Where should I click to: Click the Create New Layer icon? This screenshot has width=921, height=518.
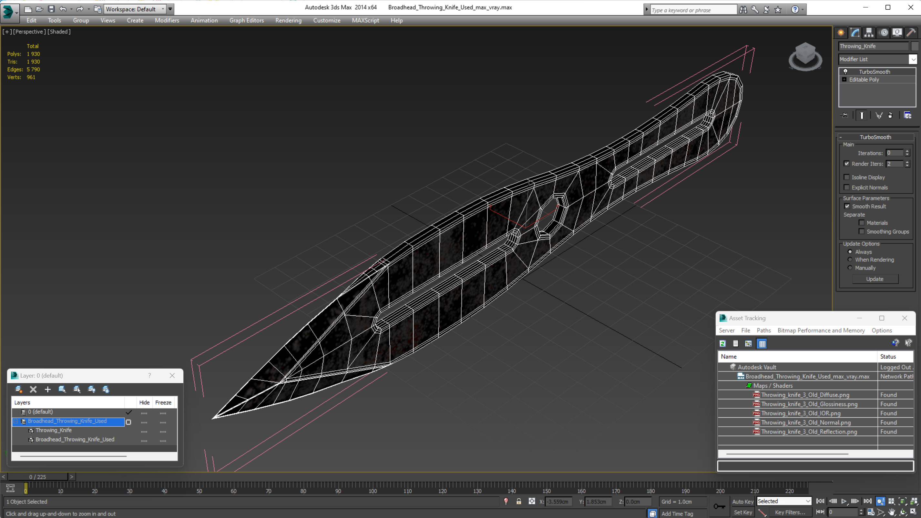point(19,389)
